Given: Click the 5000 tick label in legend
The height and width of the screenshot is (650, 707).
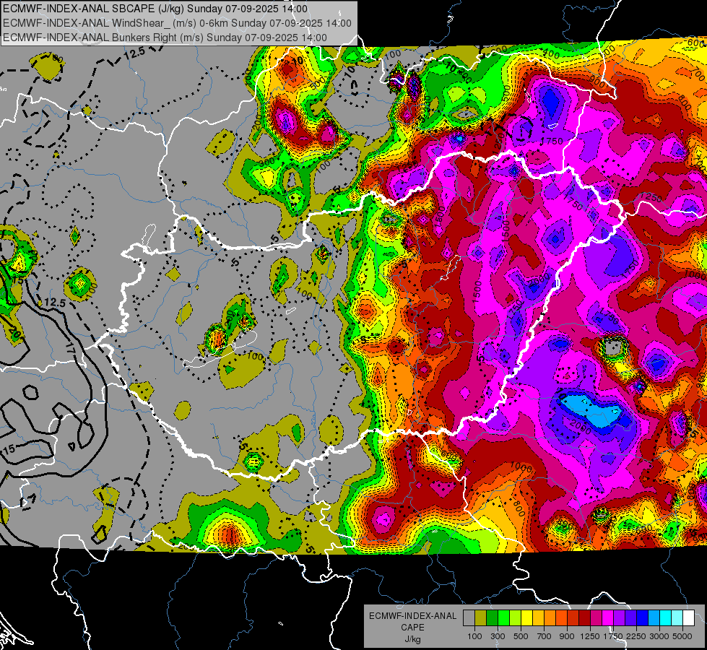Looking at the screenshot, I should tap(682, 636).
